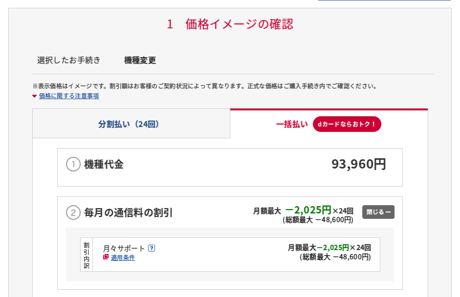Switch to the 分割払い（24回）tab
Screen dimensions: 460x297
click(x=131, y=124)
